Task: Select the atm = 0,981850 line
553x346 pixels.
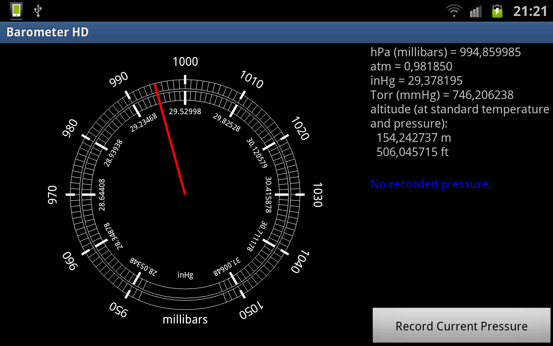Action: [411, 67]
